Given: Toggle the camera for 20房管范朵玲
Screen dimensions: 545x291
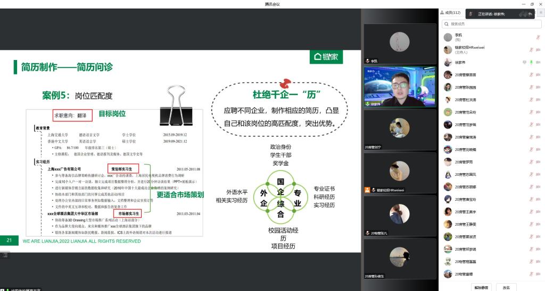Looking at the screenshot, I should click(x=538, y=112).
